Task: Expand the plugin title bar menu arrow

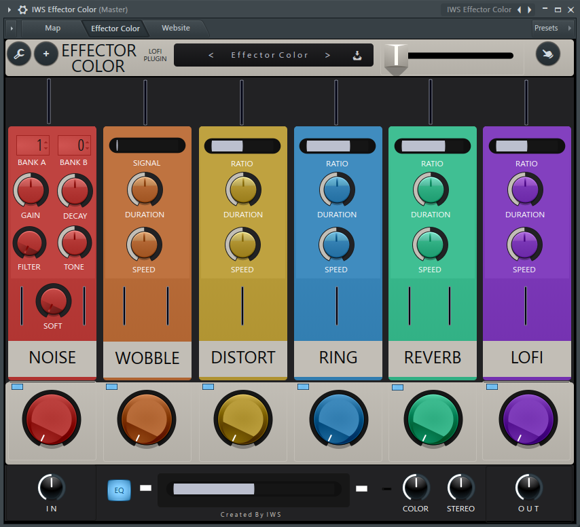Action: (x=10, y=10)
